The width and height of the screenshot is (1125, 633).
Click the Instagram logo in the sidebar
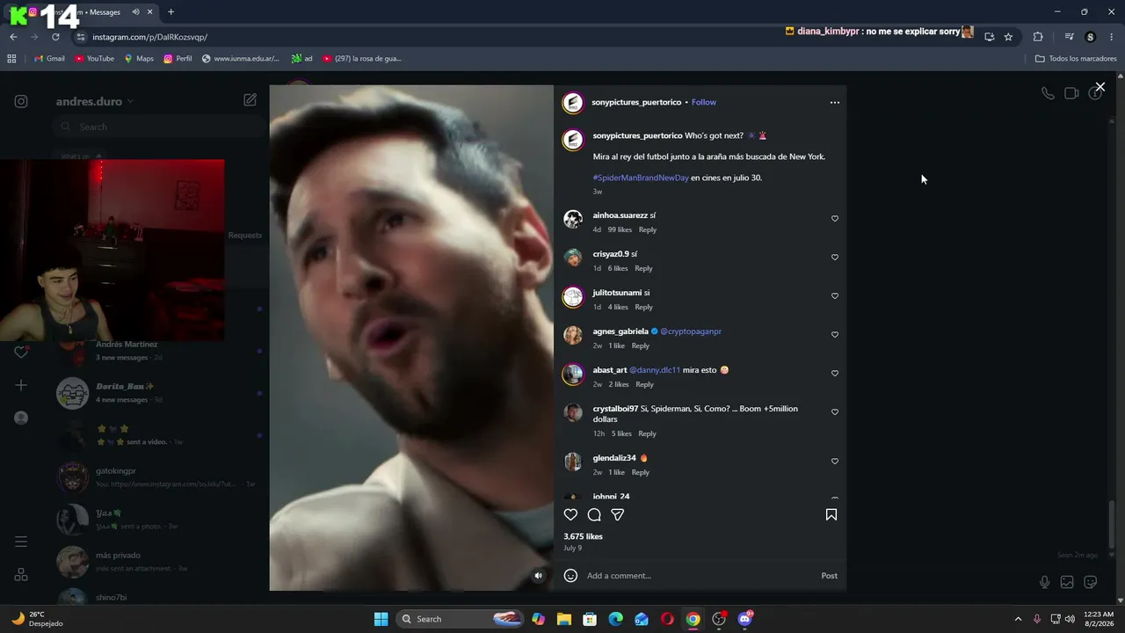(x=21, y=101)
